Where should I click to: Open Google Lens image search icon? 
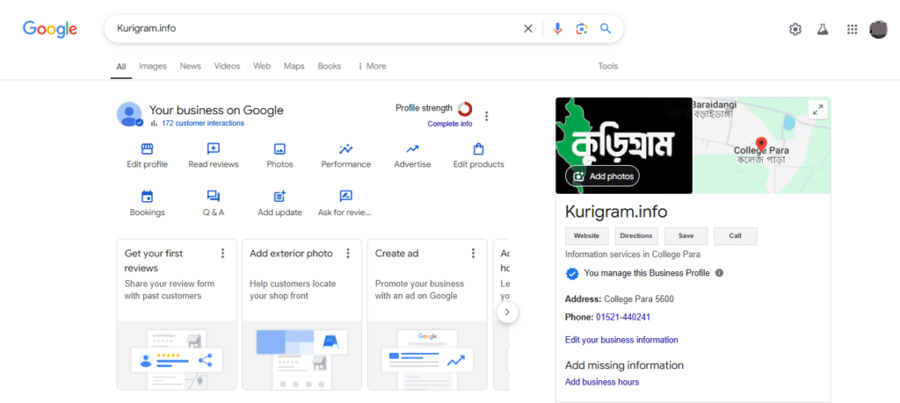pyautogui.click(x=582, y=29)
